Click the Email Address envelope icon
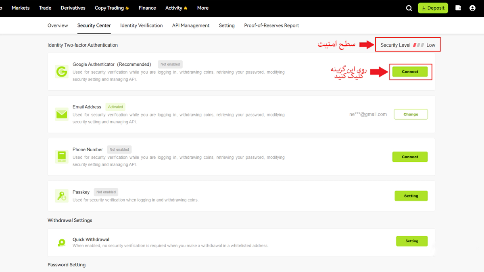The height and width of the screenshot is (272, 484). click(x=62, y=114)
